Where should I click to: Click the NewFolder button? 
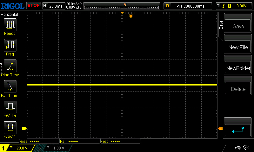(x=238, y=67)
